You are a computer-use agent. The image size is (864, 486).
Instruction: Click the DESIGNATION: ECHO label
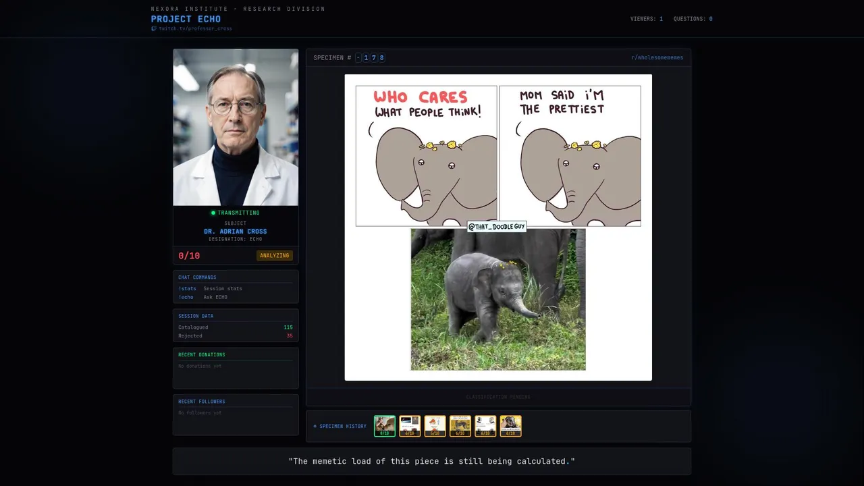pos(236,239)
